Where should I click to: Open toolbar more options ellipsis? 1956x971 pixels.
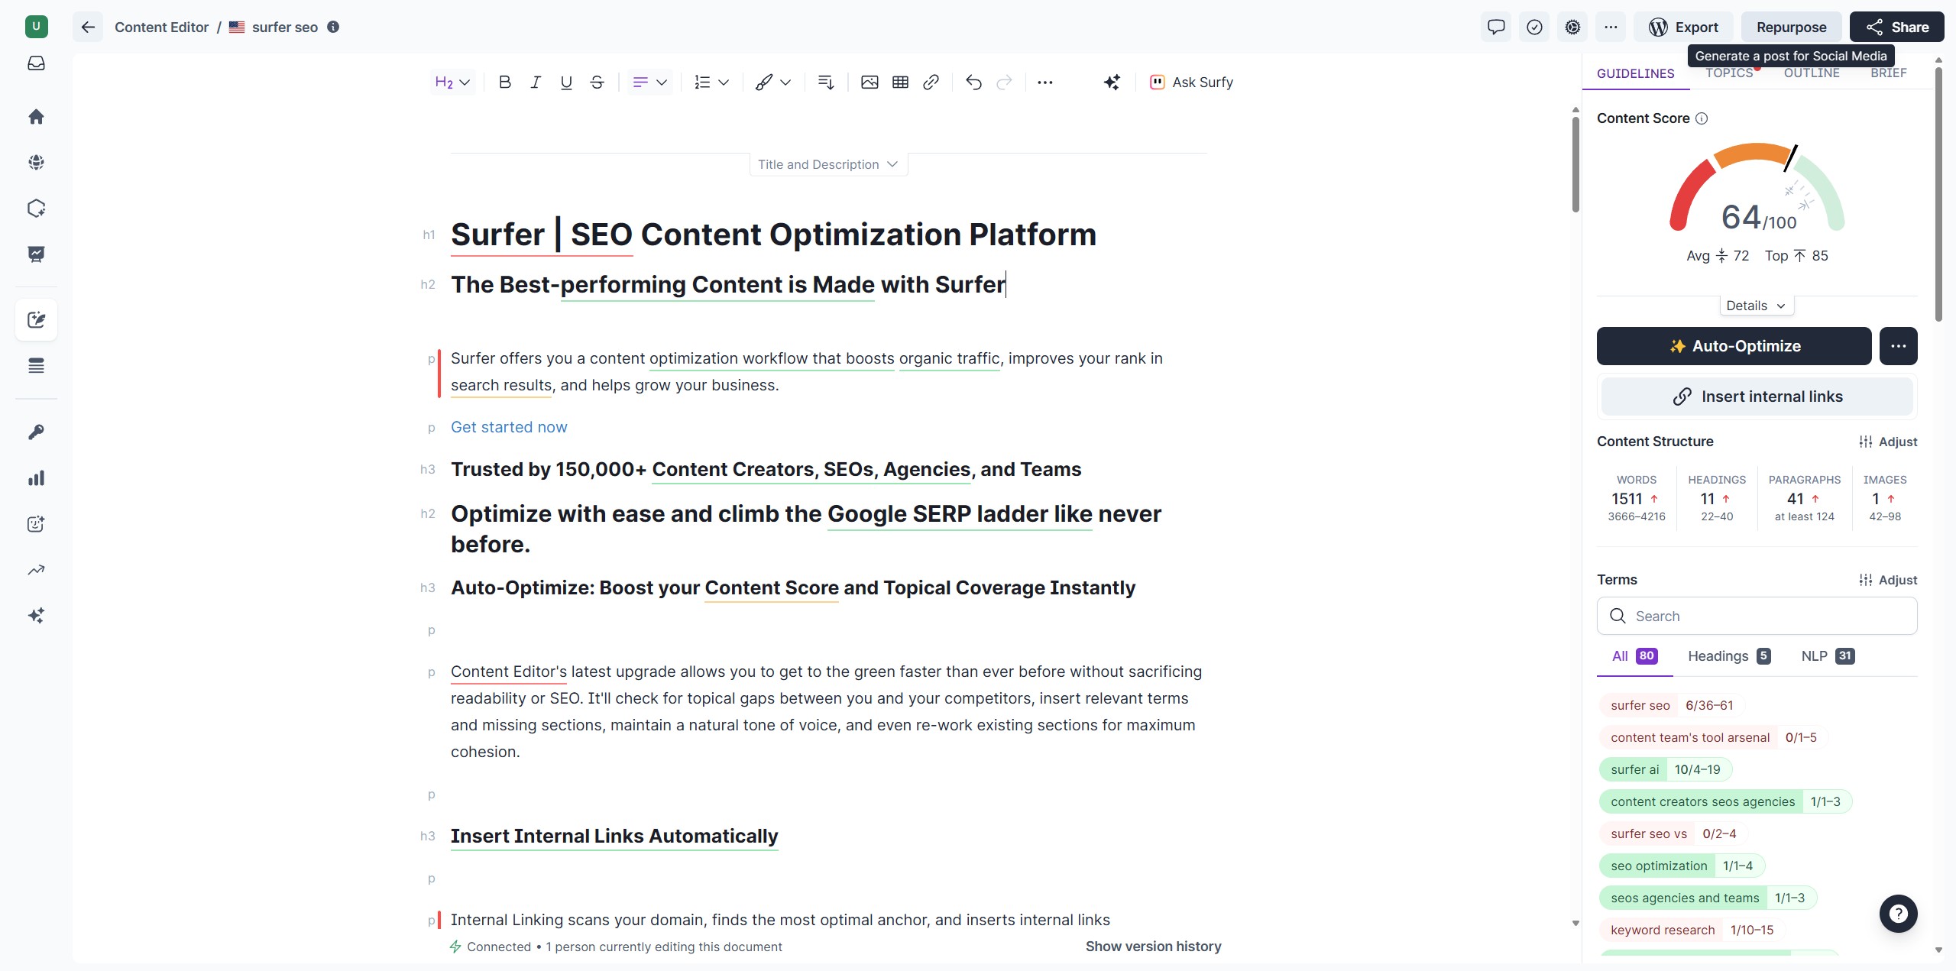pos(1045,82)
